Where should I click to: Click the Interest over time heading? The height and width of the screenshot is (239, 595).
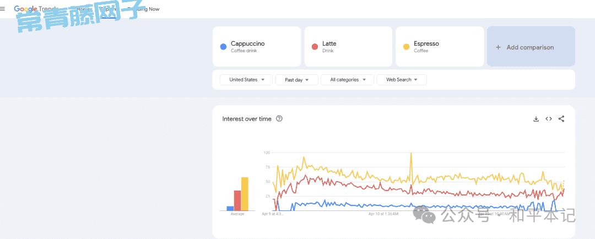247,119
